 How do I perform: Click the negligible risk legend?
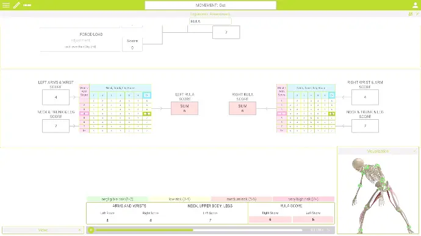(117, 199)
